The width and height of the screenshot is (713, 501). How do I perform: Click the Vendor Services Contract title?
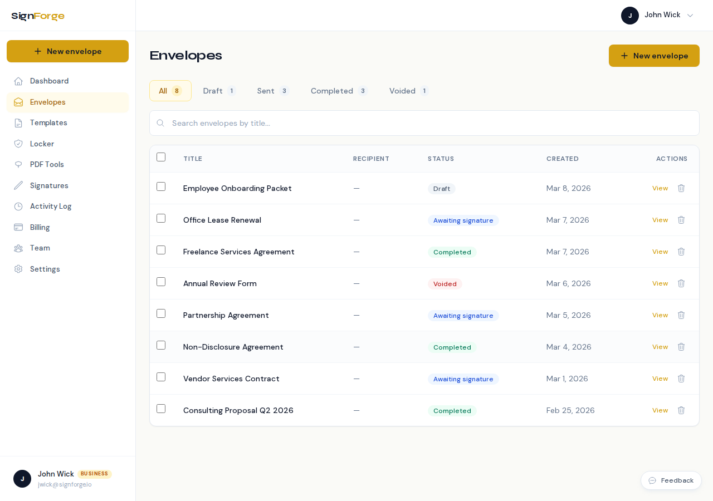pyautogui.click(x=231, y=379)
